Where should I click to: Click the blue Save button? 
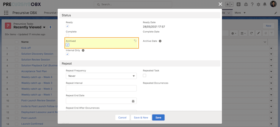[158, 118]
